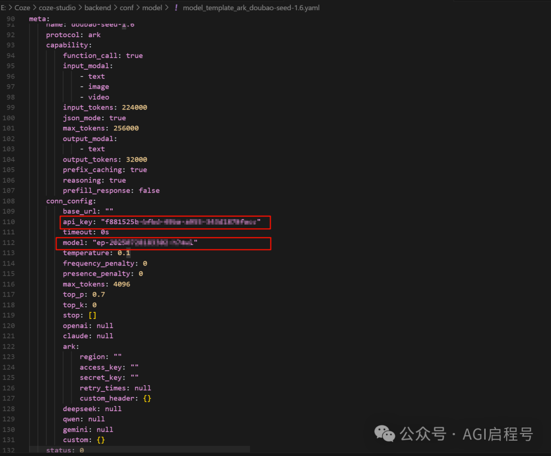Click the WeChat logo in watermark

(385, 434)
